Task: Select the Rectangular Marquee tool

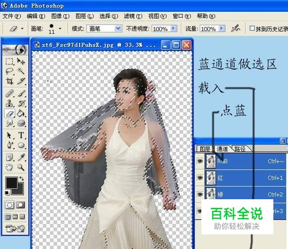Action: click(x=9, y=62)
